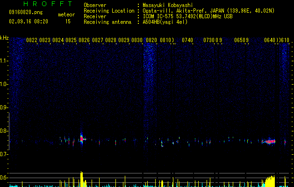The width and height of the screenshot is (294, 187).
Task: Click the timestamp 02.09.16 08:20
Action: [x=29, y=22]
